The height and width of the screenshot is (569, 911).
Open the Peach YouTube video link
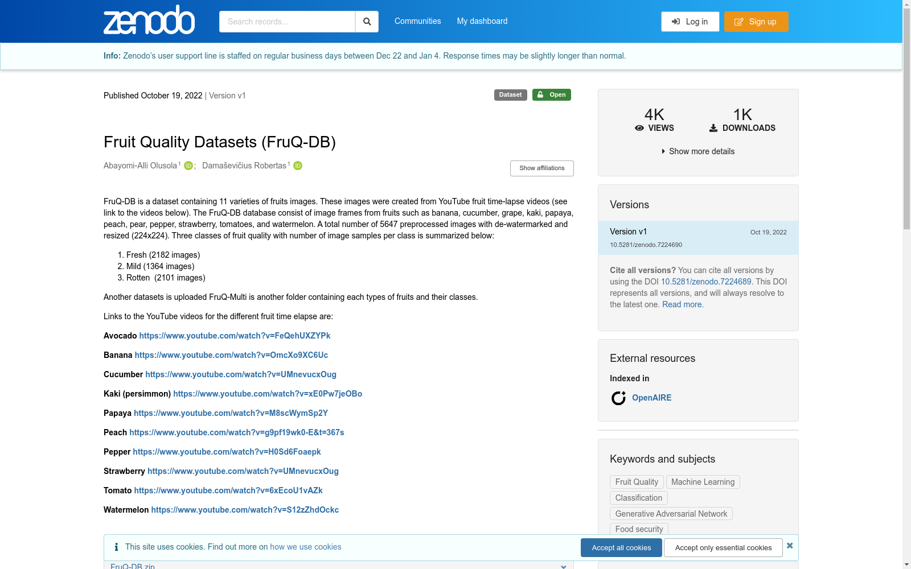[237, 432]
